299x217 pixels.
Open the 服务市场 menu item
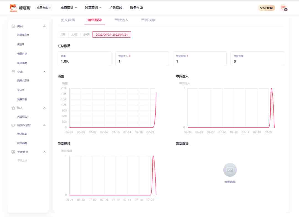click(x=136, y=8)
